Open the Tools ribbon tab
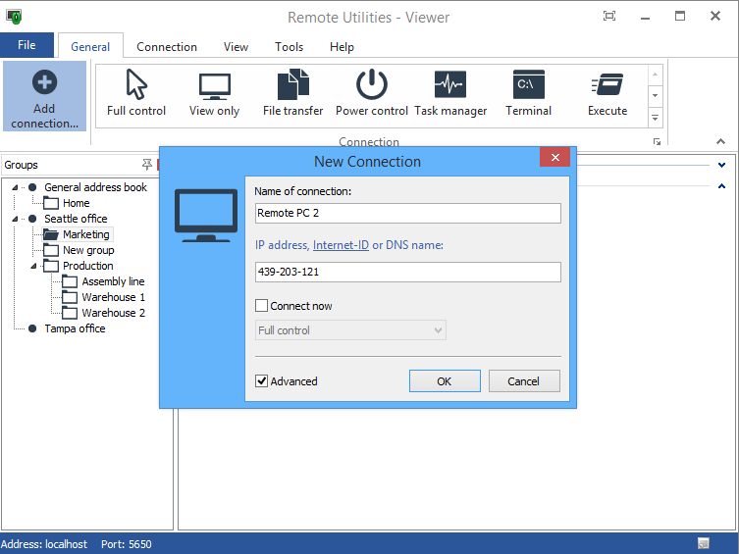Screen dimensions: 739x554 (x=289, y=47)
